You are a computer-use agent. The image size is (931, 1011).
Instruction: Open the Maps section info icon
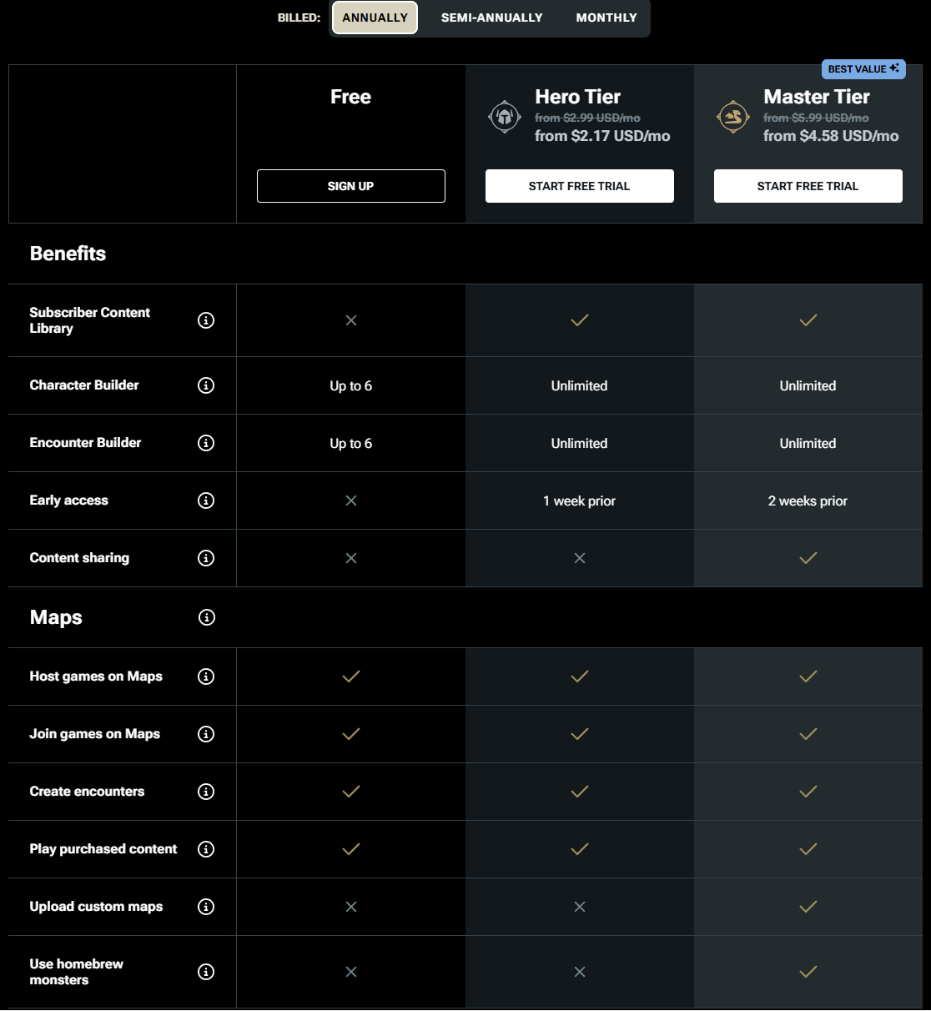tap(207, 617)
